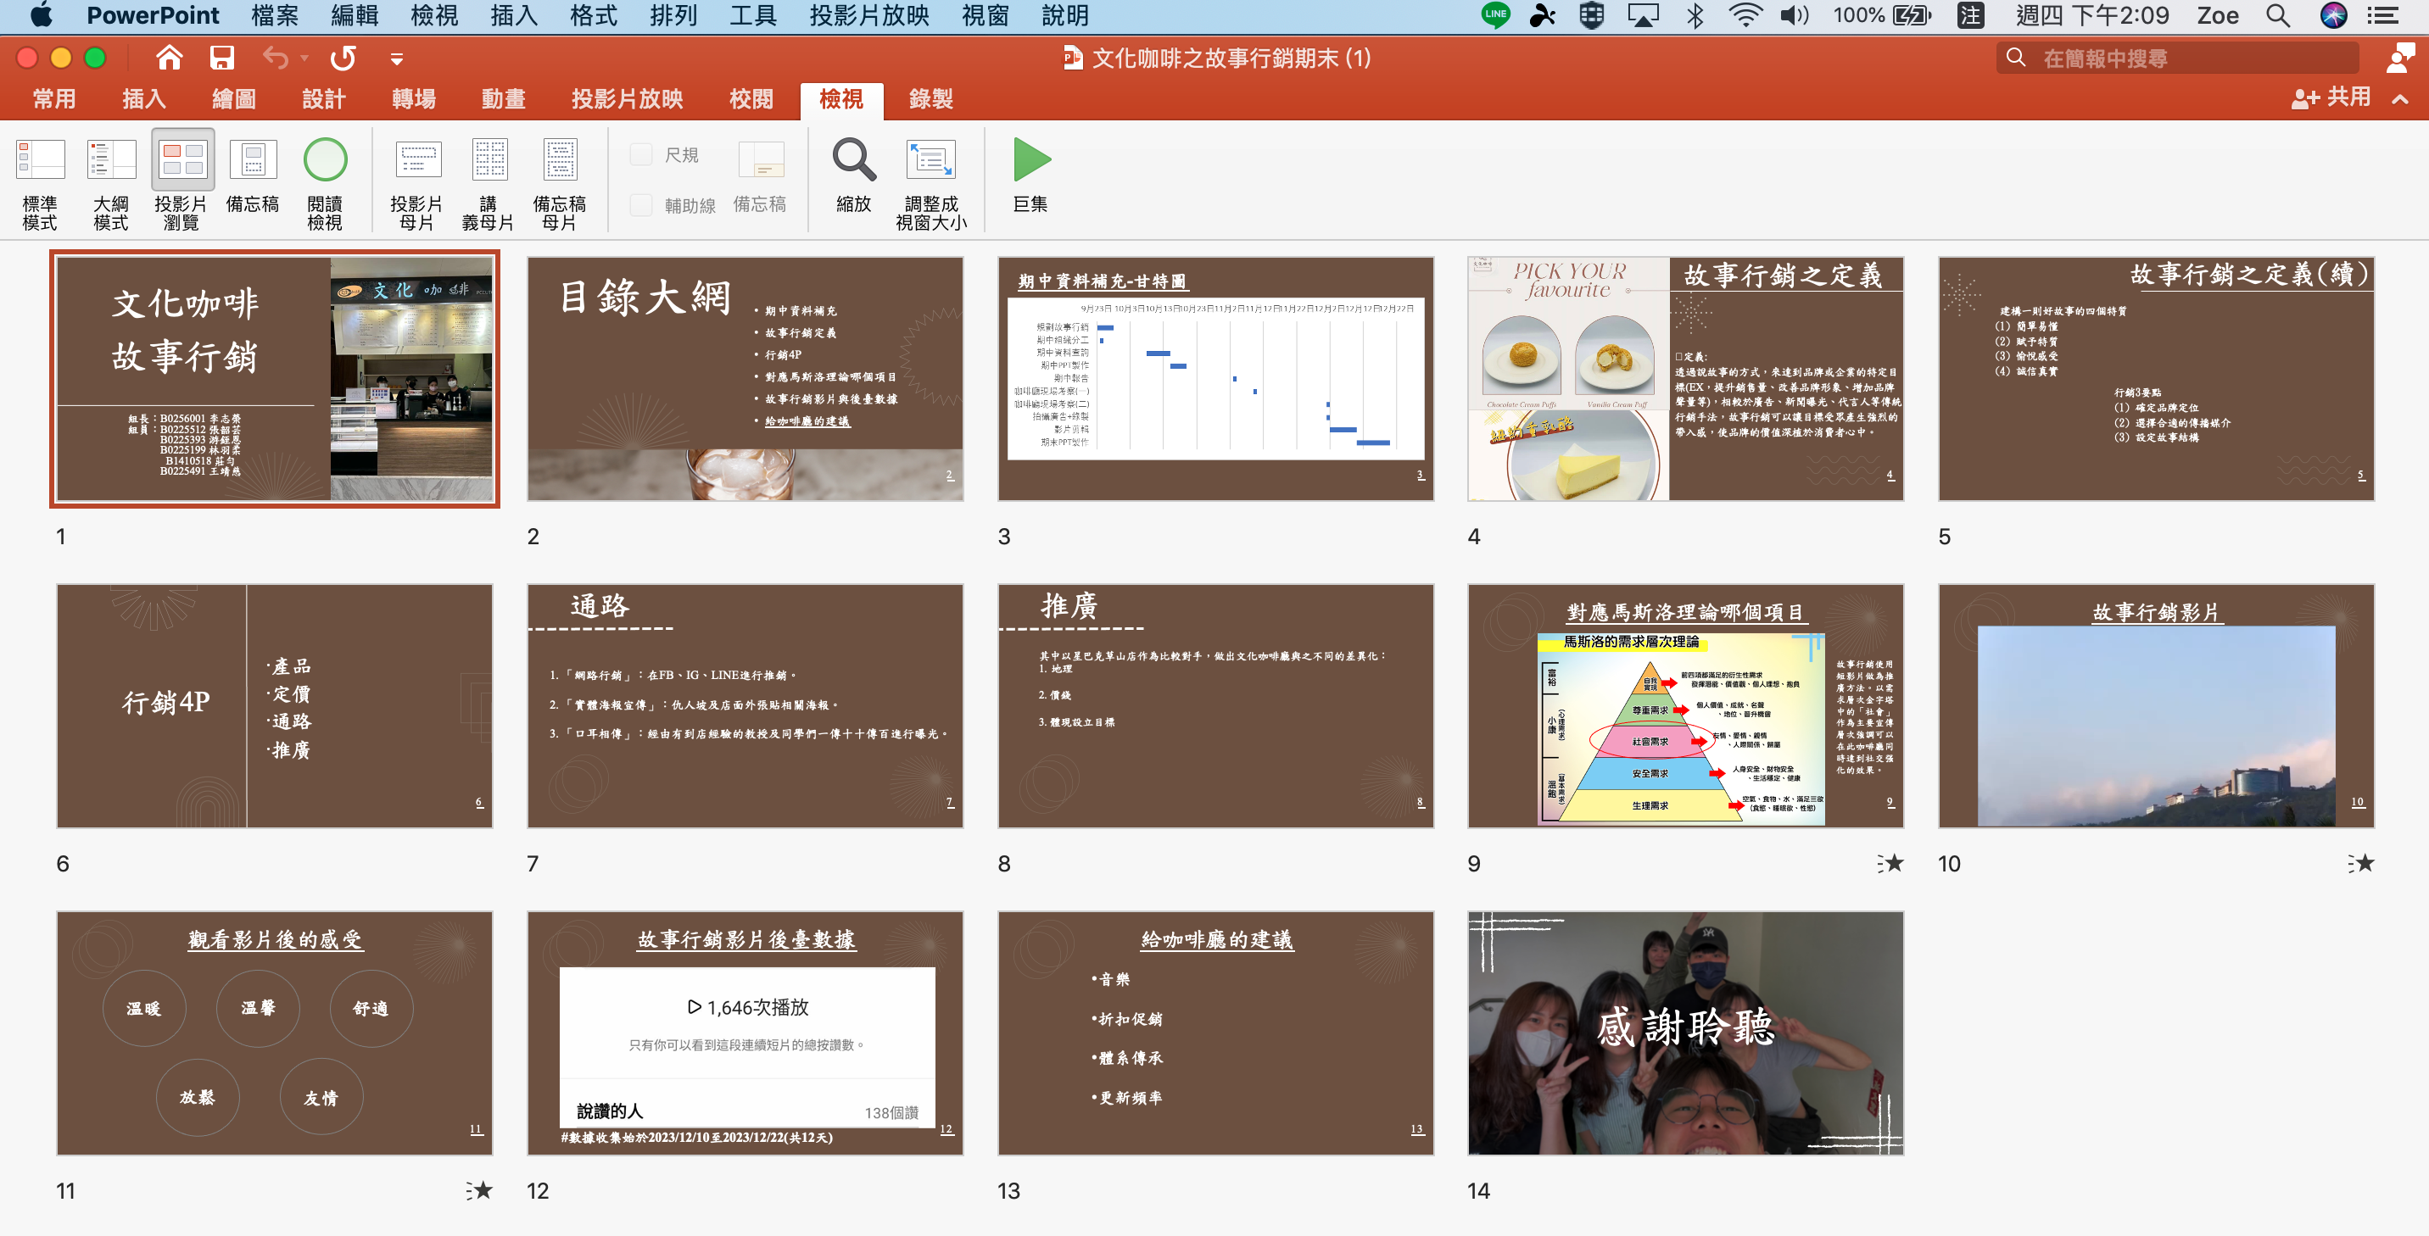
Task: Collapse the ribbon with the chevron
Action: click(x=2400, y=99)
